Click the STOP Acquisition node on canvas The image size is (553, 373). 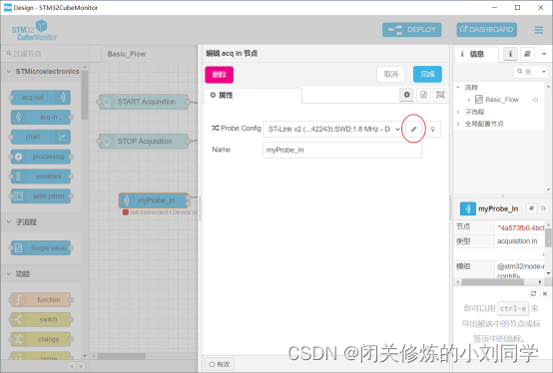pos(144,142)
